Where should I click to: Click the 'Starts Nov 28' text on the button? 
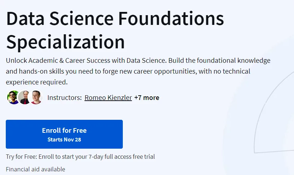64,140
